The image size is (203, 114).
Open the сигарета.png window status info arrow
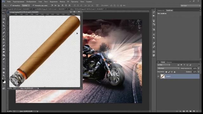[x=38, y=88]
